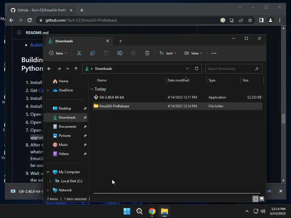
Task: Open Chrome profile avatar menu
Action: point(271,20)
